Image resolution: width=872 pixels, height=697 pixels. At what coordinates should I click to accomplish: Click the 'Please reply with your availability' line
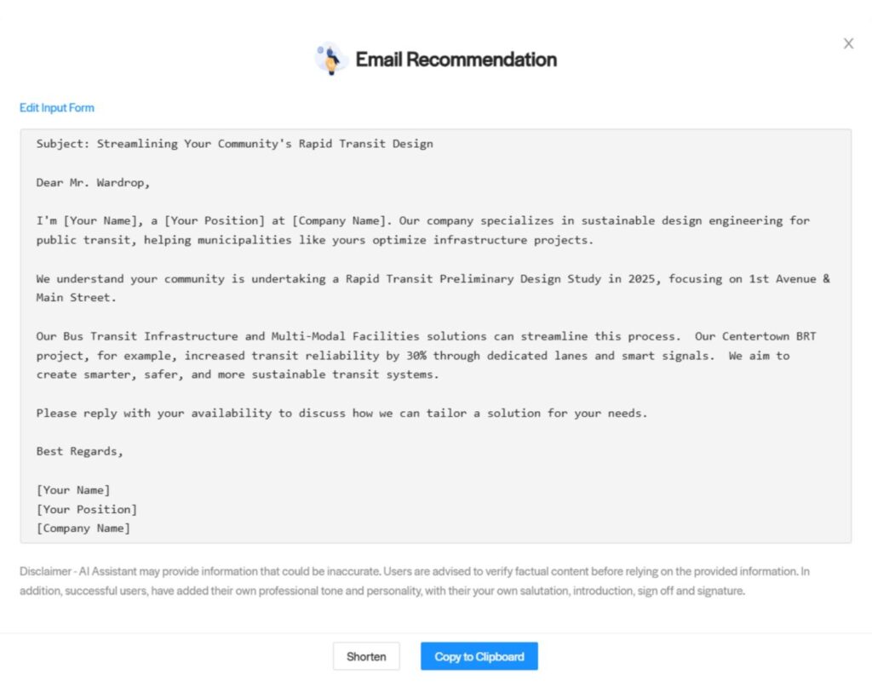pos(341,413)
